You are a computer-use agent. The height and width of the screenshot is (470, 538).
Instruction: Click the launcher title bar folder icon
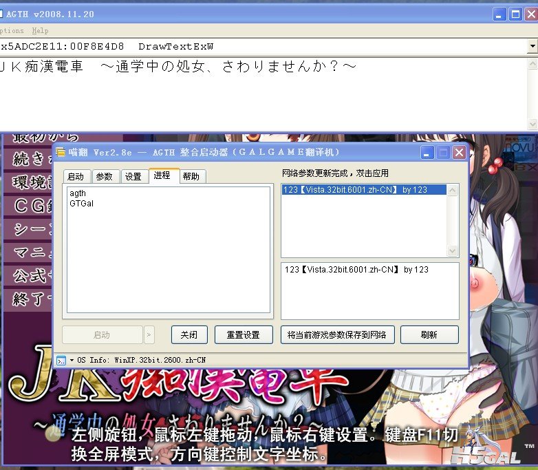pos(61,152)
